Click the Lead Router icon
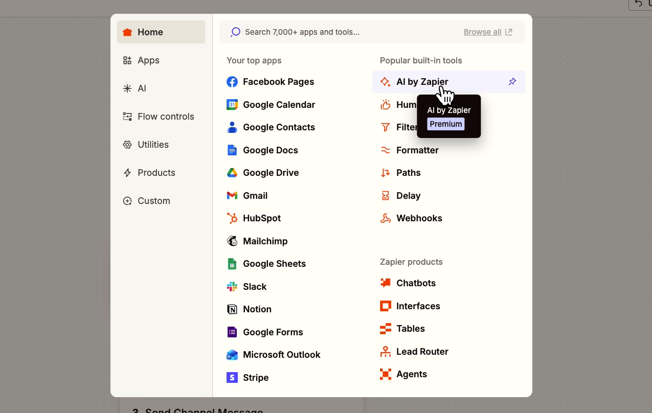The height and width of the screenshot is (413, 652). [386, 352]
